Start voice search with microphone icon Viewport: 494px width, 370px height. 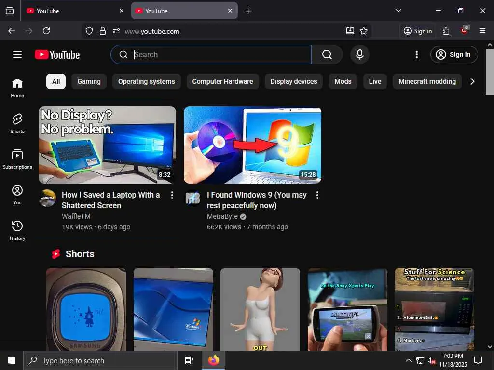coord(360,54)
